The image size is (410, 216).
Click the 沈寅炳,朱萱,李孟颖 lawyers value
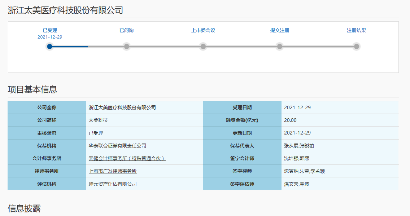click(304, 171)
